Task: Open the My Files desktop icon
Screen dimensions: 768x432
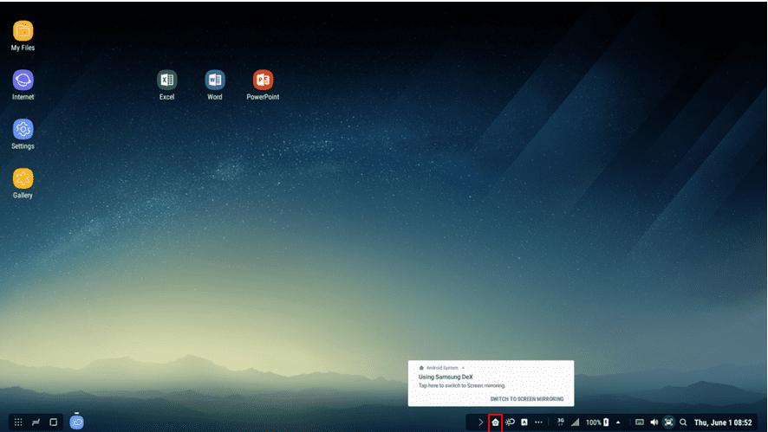Action: tap(23, 31)
